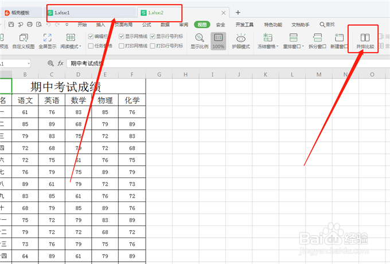The width and height of the screenshot is (390, 264).
Task: Uncheck 显示行号列标 show headings
Action: click(x=153, y=37)
